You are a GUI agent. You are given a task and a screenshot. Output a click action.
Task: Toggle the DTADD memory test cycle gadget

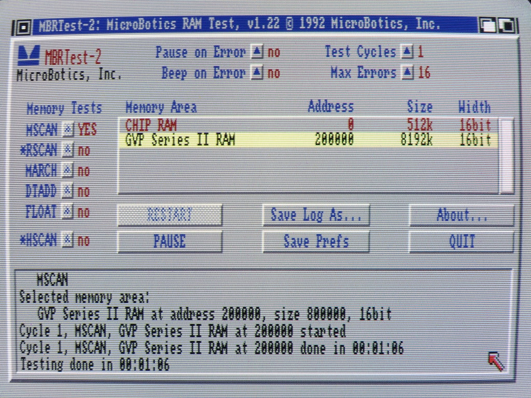pos(68,192)
